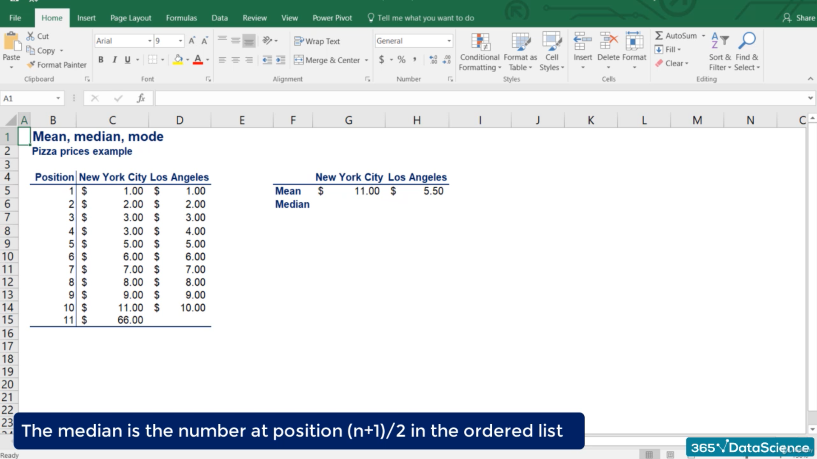Apply the red font color swatch

pos(198,60)
